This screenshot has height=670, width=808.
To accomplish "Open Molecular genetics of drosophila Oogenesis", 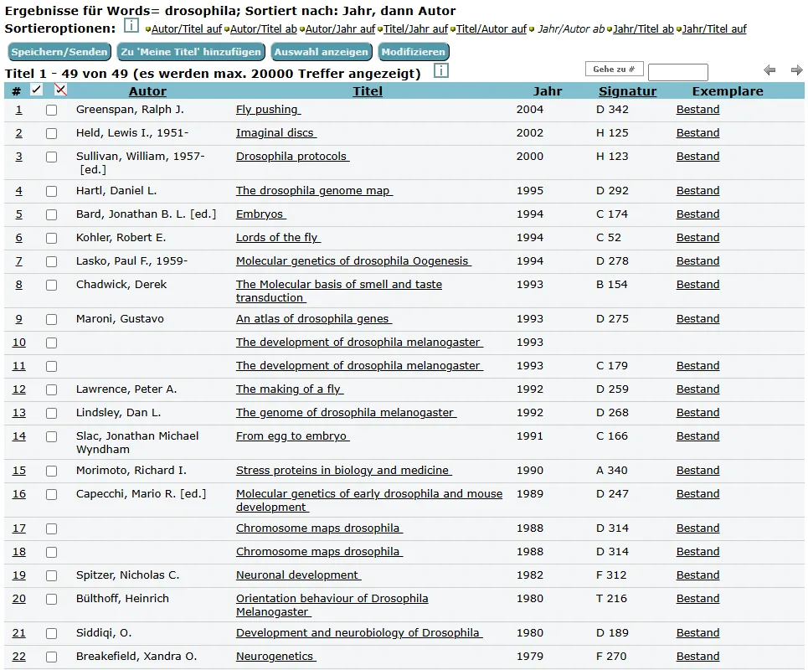I will pos(353,261).
